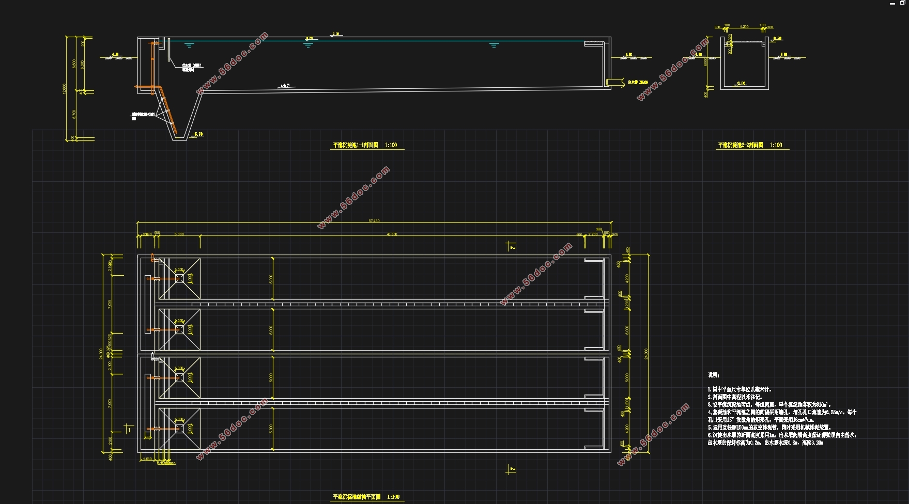Screen dimensions: 909x504
Task: Select the plan title 平流沉淀池结构平面图 1:100
Action: pos(366,497)
